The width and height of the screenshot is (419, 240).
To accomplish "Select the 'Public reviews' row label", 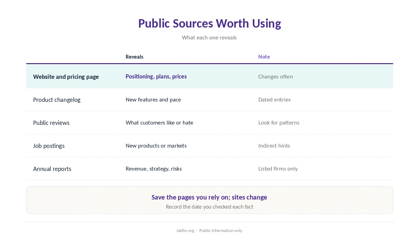I will (x=51, y=122).
